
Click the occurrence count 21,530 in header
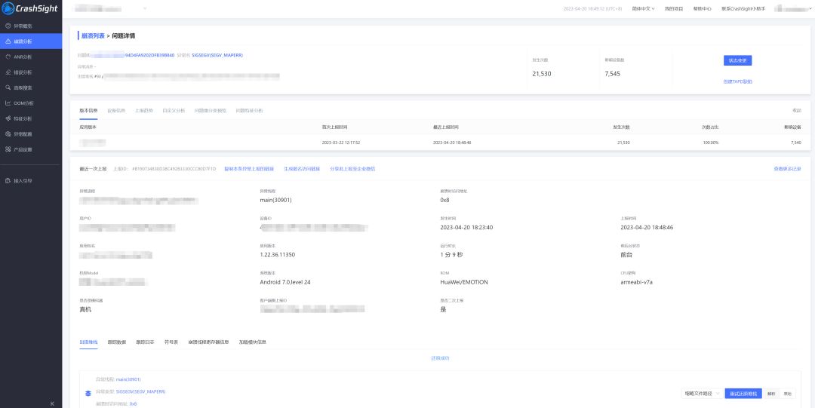coord(542,74)
